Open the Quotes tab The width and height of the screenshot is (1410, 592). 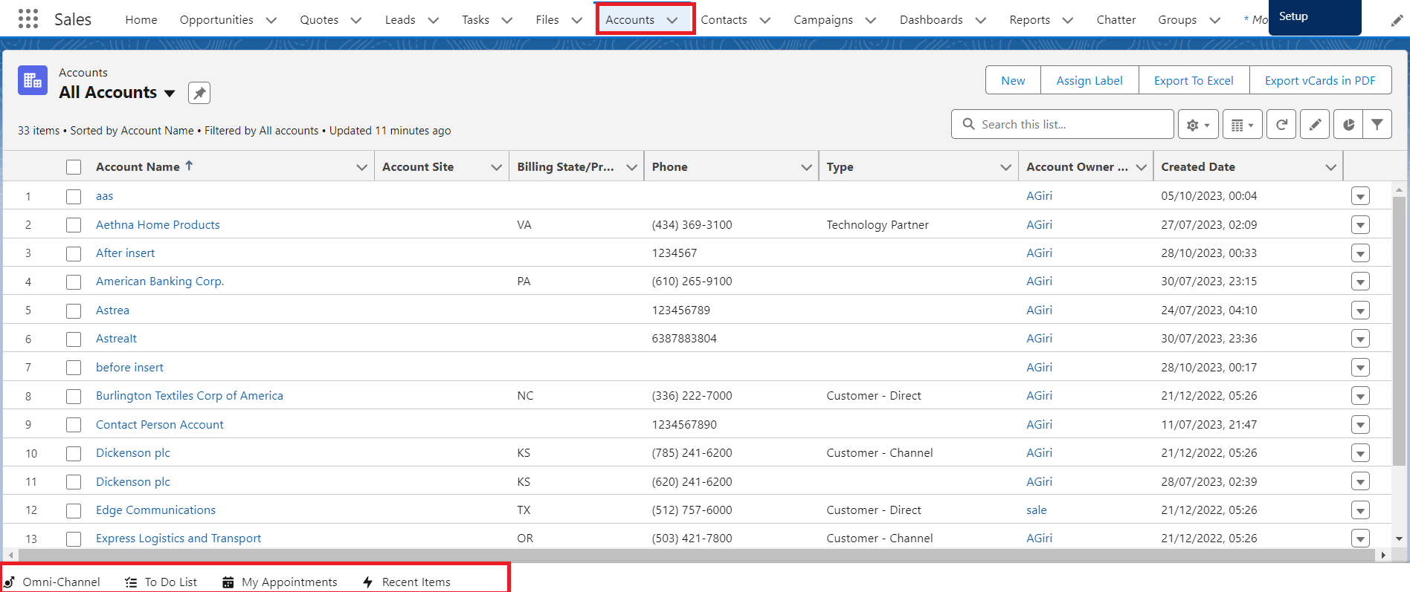tap(319, 20)
